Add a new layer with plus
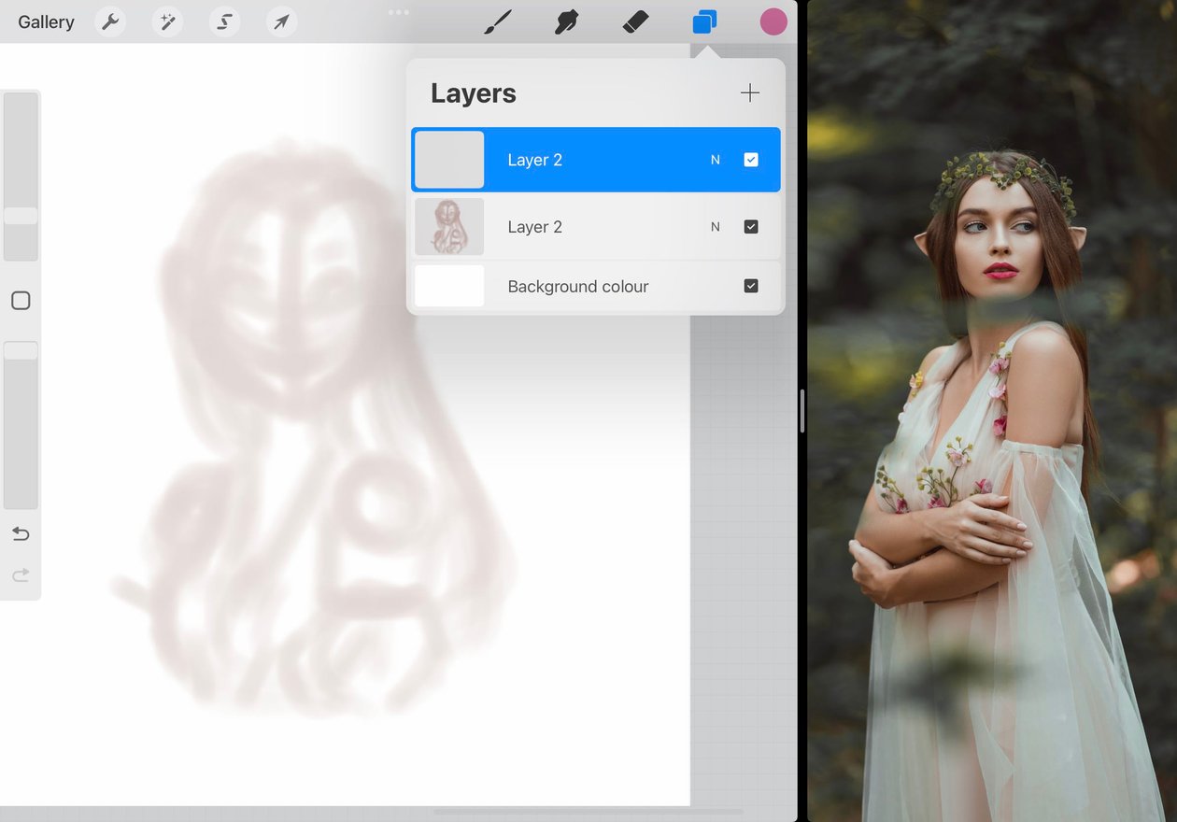 [749, 92]
